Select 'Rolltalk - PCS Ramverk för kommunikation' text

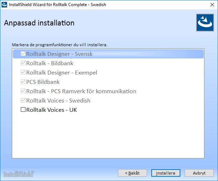click(81, 91)
